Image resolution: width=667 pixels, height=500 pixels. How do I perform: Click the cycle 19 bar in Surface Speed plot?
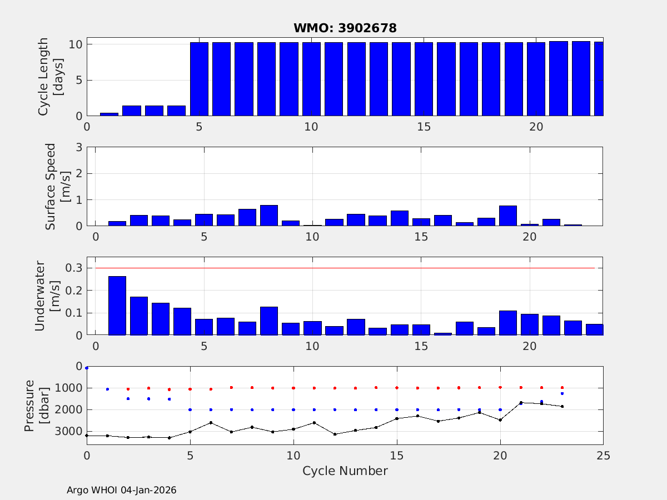(508, 216)
